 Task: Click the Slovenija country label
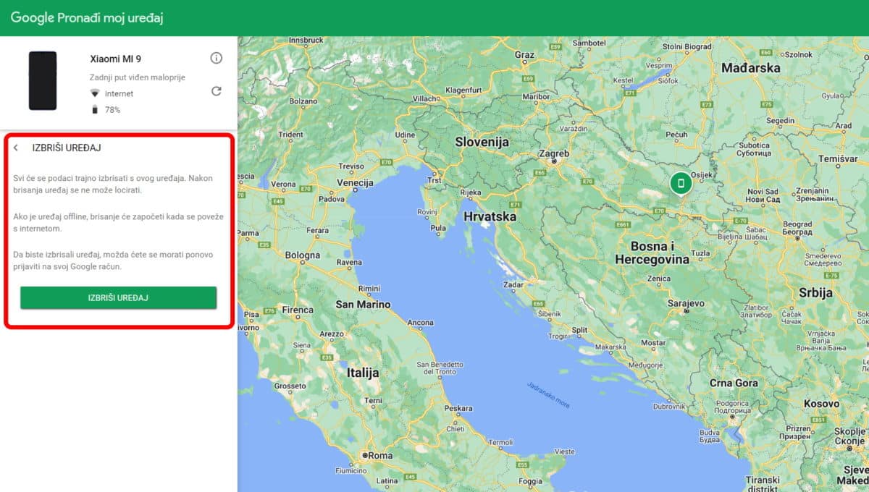pyautogui.click(x=481, y=143)
